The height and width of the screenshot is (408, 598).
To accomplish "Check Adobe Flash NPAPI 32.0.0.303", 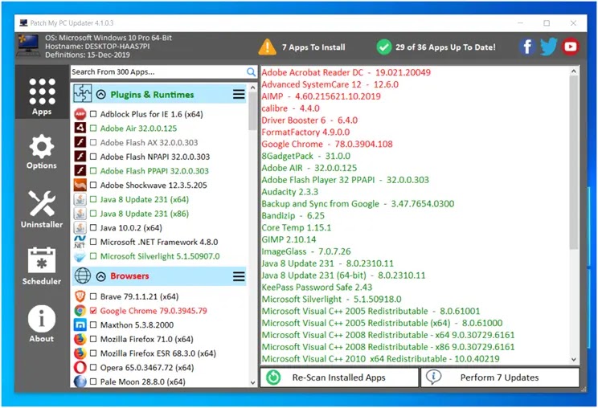I will point(93,157).
